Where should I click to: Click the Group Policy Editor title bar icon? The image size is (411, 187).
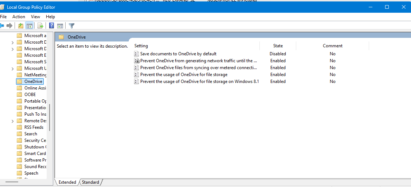coord(2,7)
